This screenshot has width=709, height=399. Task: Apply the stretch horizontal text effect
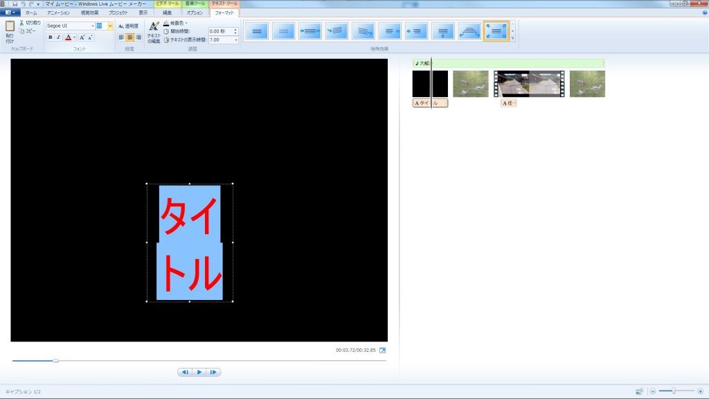pos(310,31)
